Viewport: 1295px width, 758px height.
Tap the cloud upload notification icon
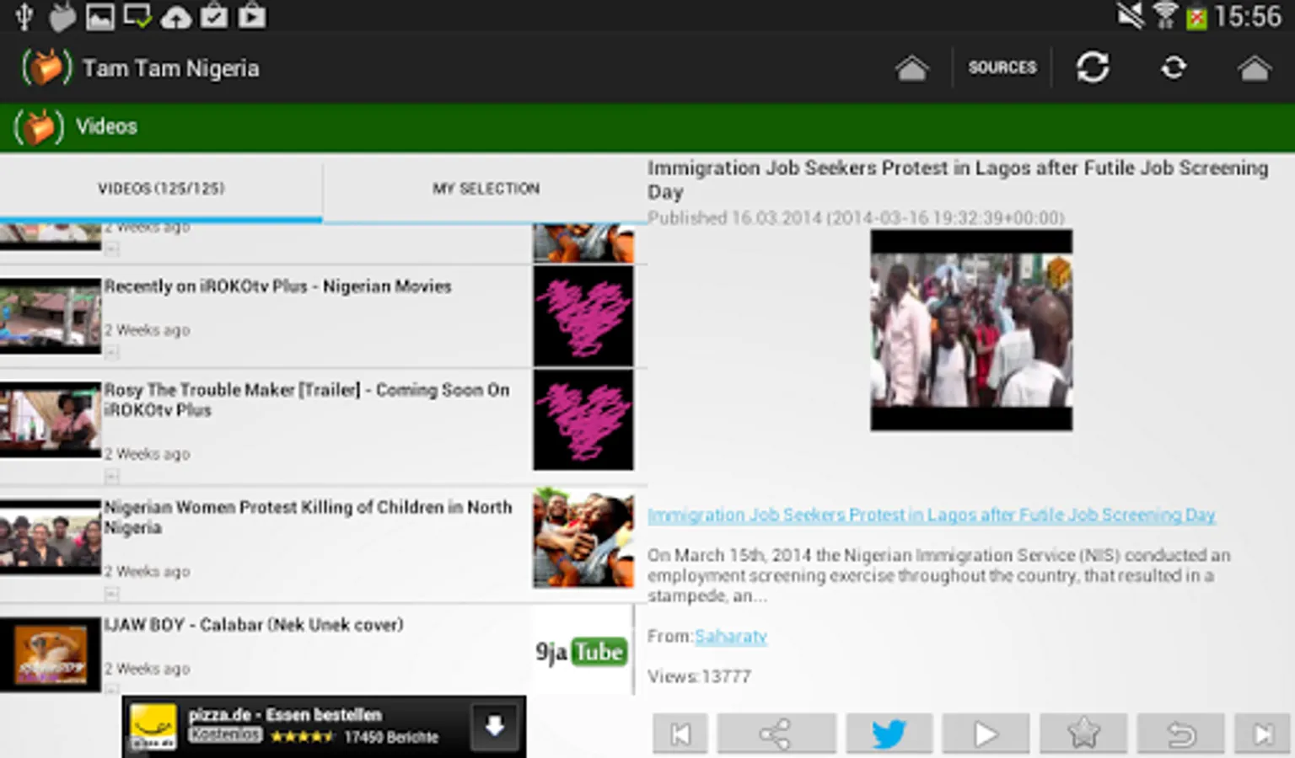(176, 17)
